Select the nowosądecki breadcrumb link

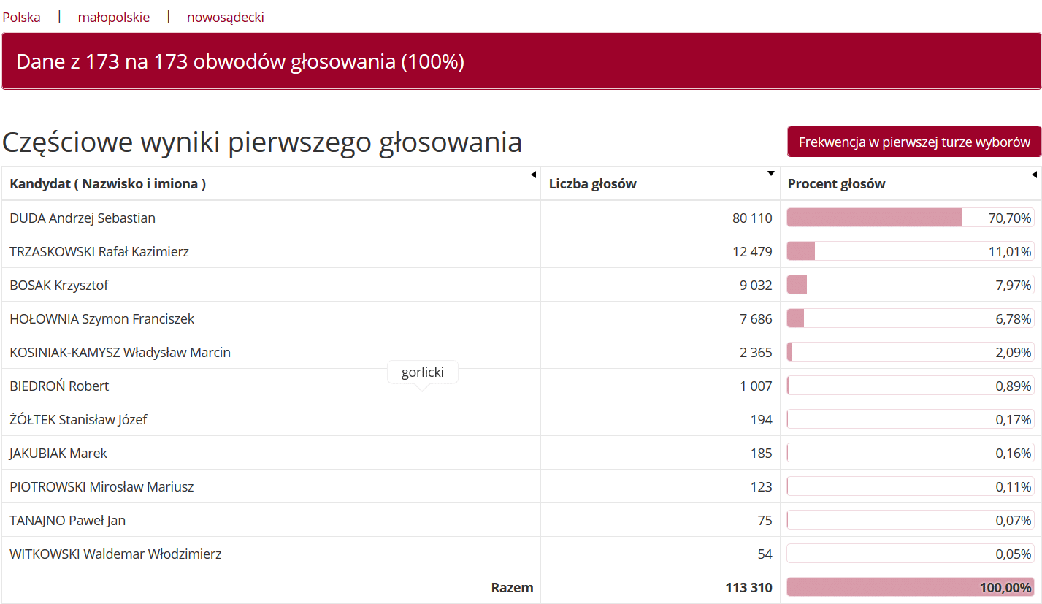coord(225,18)
